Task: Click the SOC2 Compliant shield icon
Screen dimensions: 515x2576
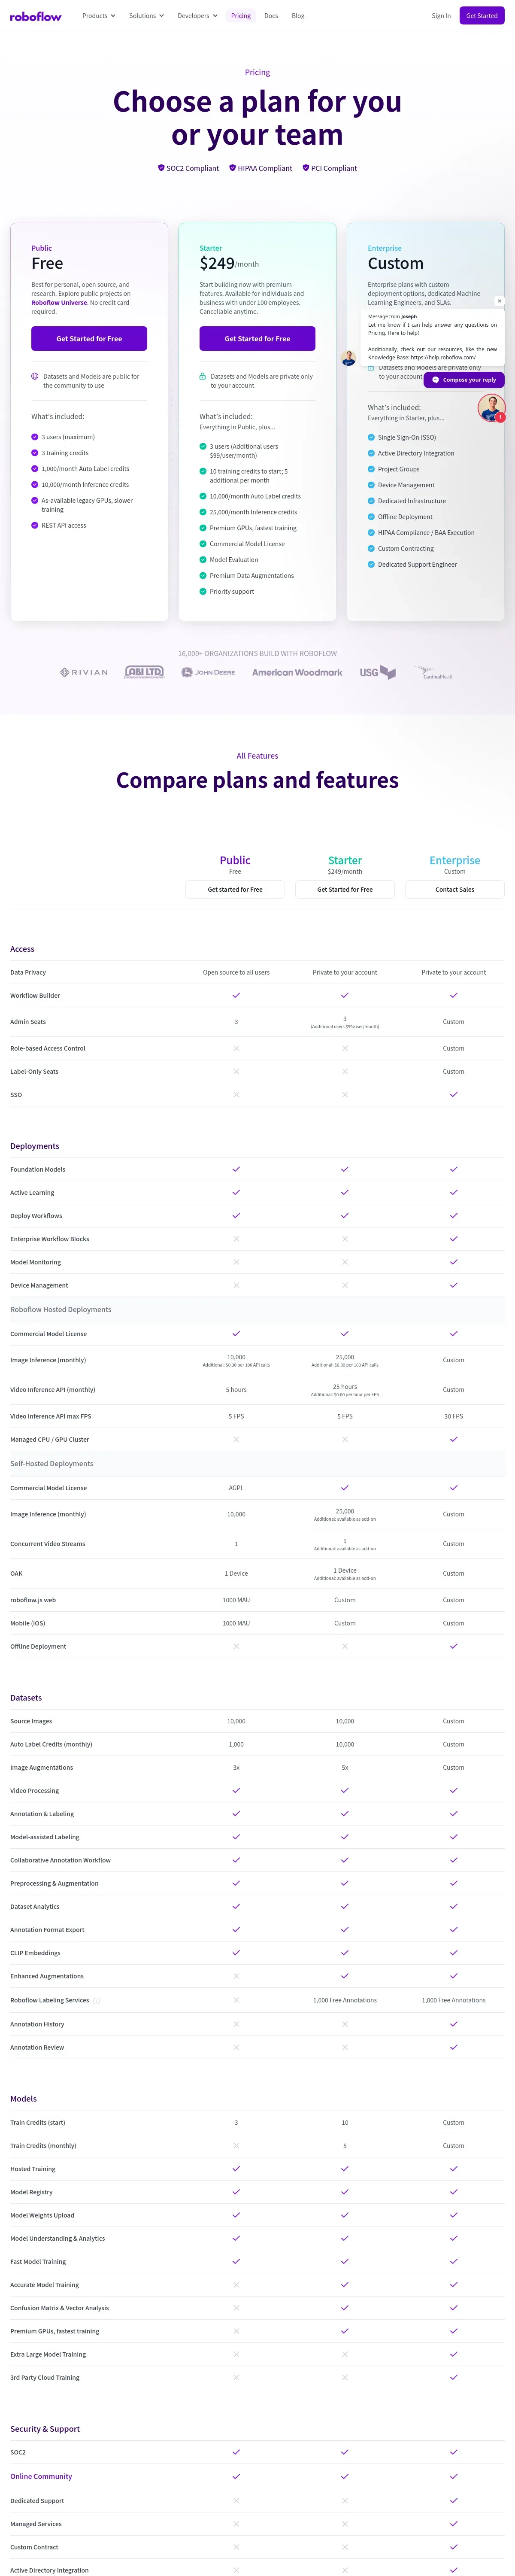Action: coord(161,168)
